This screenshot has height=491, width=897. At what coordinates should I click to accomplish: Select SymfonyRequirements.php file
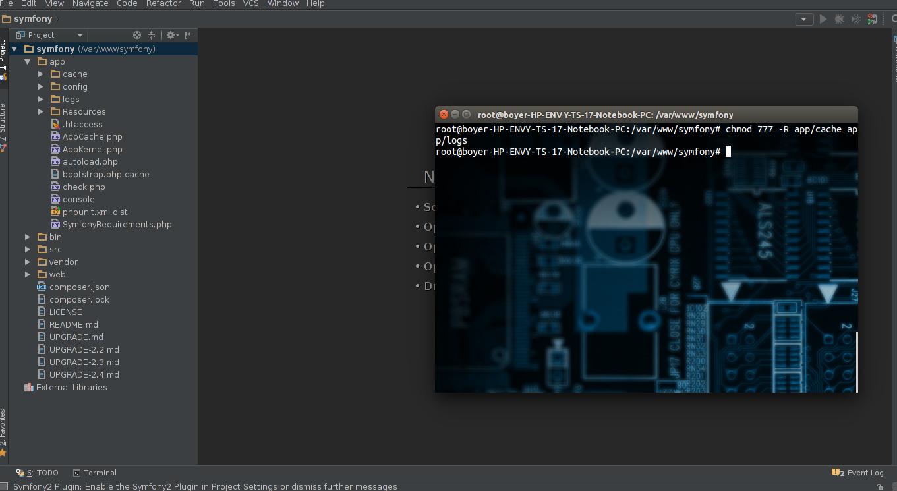(x=117, y=224)
